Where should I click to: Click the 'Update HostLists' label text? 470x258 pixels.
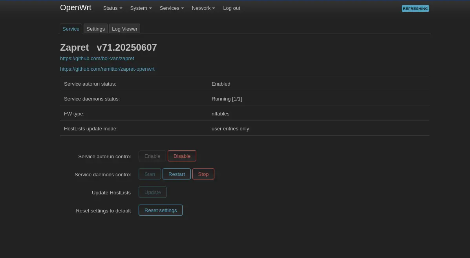pos(111,193)
